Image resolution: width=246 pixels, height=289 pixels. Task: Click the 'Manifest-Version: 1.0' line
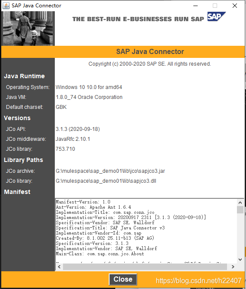pyautogui.click(x=83, y=202)
